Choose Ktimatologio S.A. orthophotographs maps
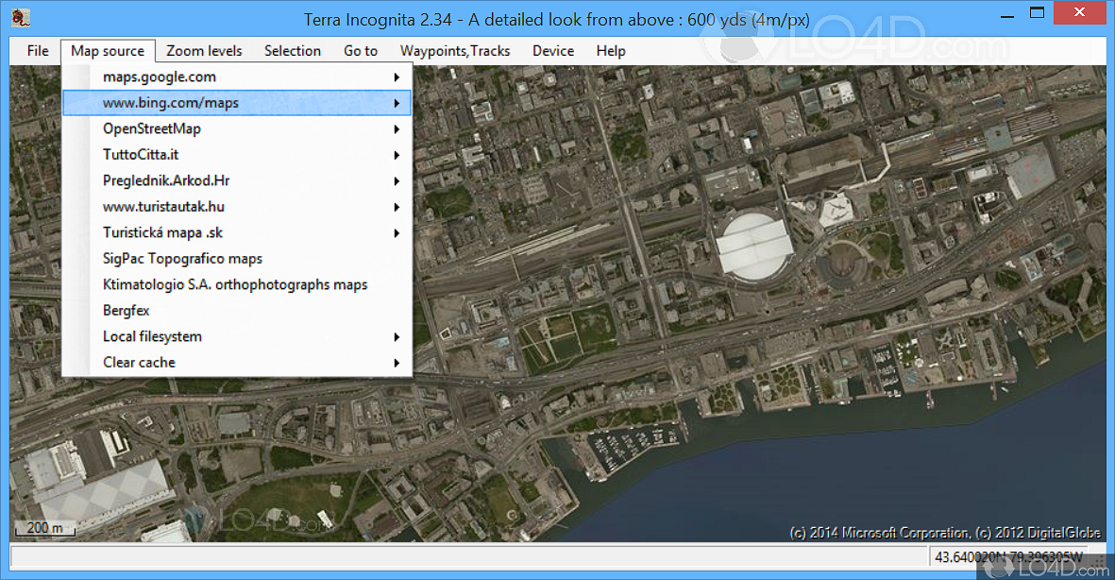The width and height of the screenshot is (1115, 580). click(235, 284)
